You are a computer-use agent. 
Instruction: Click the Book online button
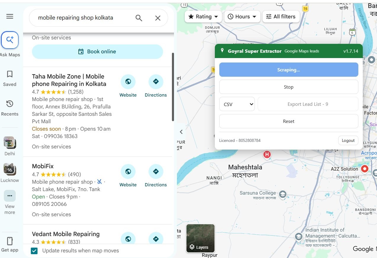pyautogui.click(x=97, y=52)
